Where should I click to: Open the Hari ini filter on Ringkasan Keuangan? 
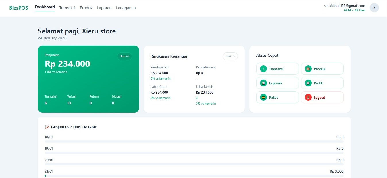click(x=230, y=56)
